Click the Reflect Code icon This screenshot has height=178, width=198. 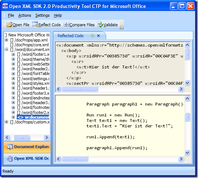point(35,24)
